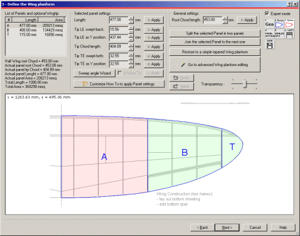Disable the Expert mode checkbox

pos(267,14)
